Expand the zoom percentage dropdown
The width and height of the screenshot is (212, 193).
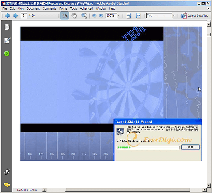click(119, 15)
